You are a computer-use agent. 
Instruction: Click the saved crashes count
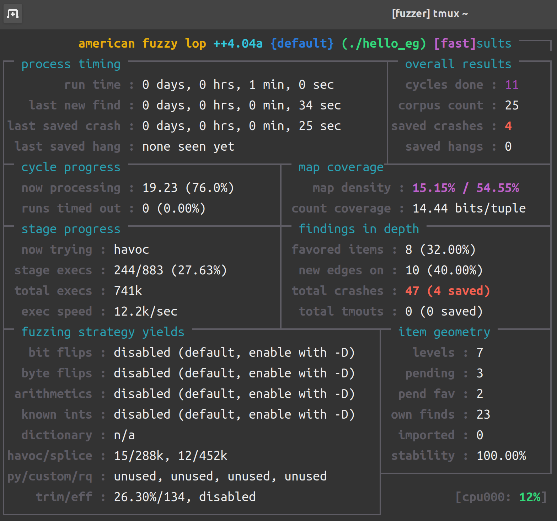point(508,125)
